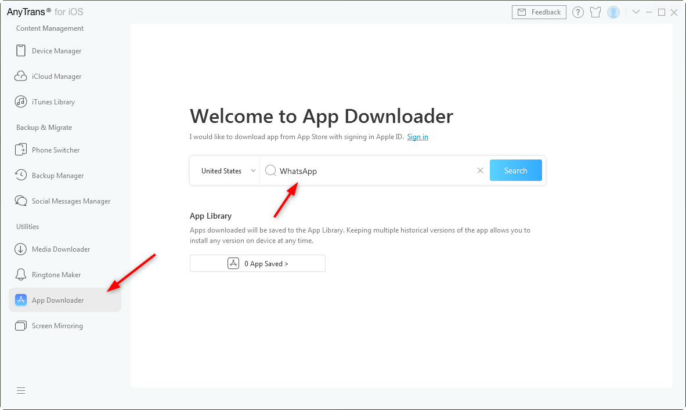The height and width of the screenshot is (410, 686).
Task: Switch to Phone Switcher
Action: pos(65,150)
